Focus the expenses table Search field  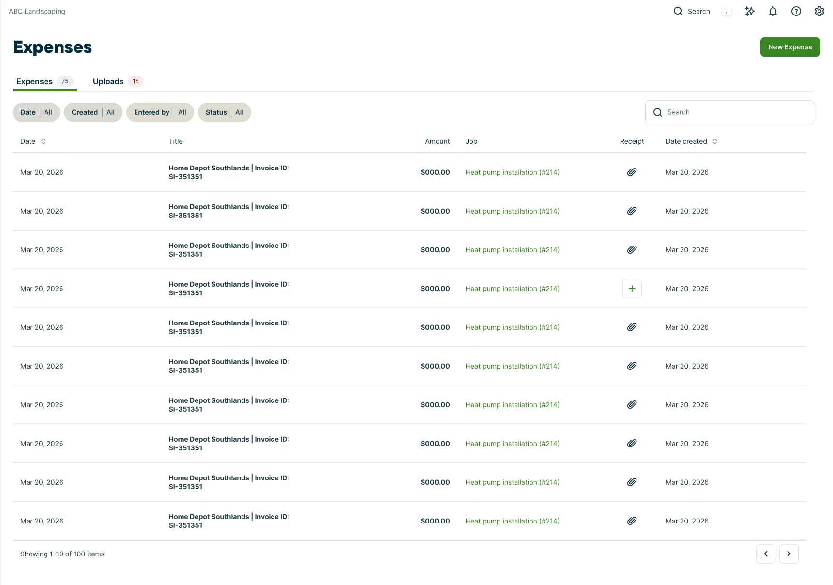729,112
